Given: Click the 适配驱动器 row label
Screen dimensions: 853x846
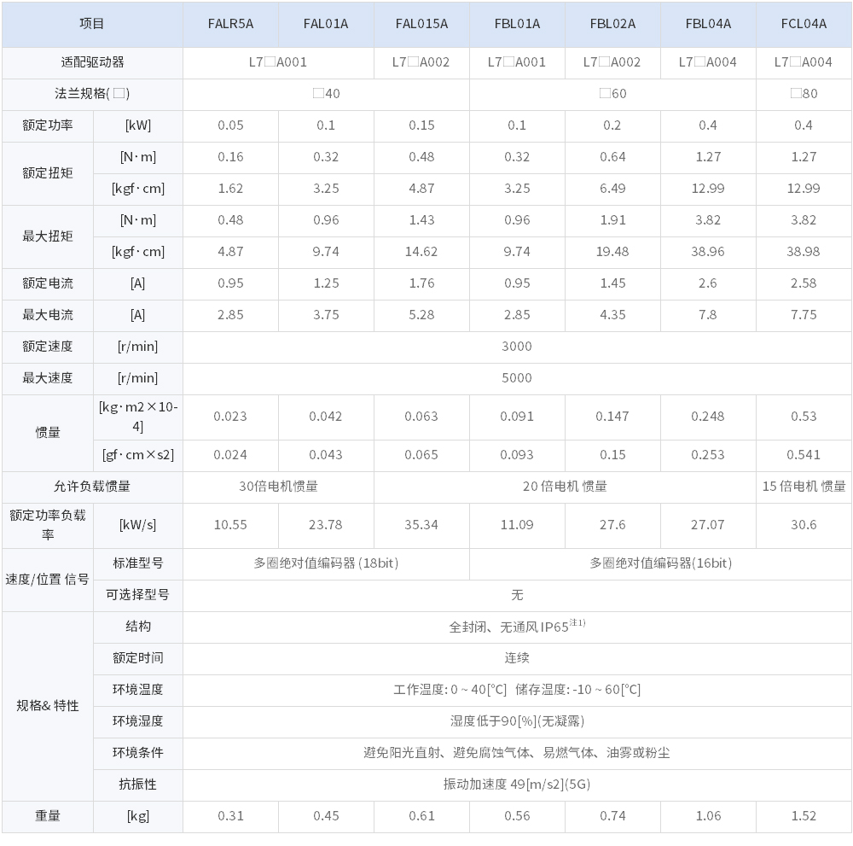Looking at the screenshot, I should click(x=92, y=62).
